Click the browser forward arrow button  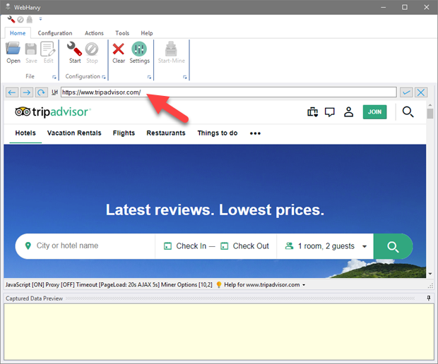pos(26,92)
